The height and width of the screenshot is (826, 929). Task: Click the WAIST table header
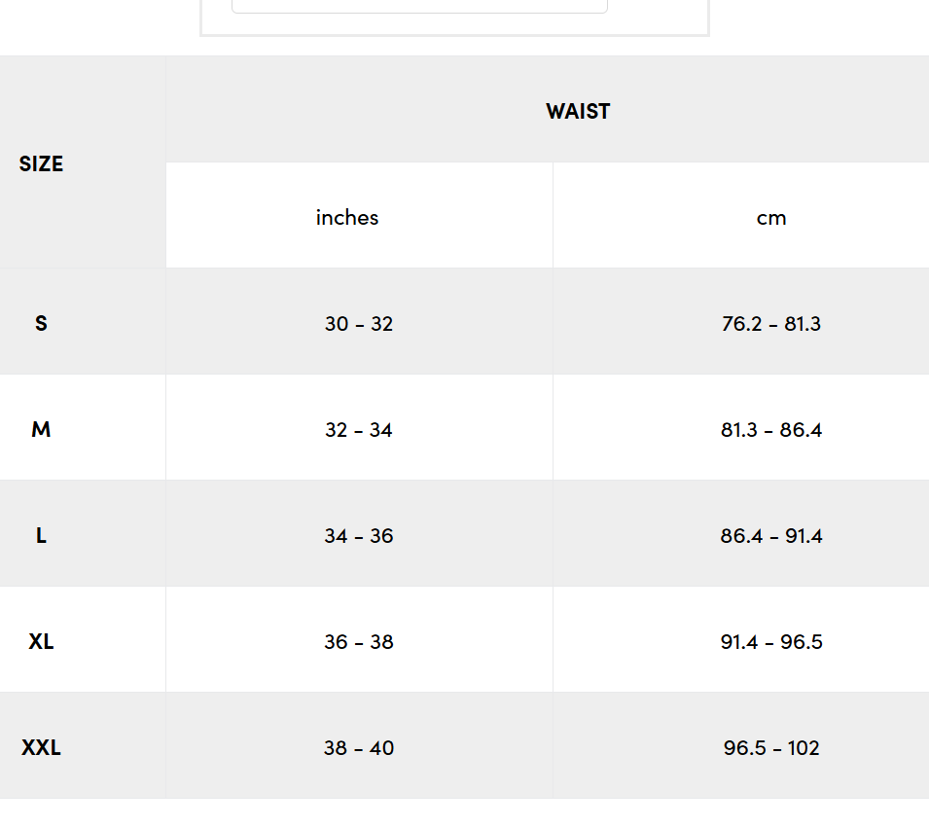tap(578, 111)
